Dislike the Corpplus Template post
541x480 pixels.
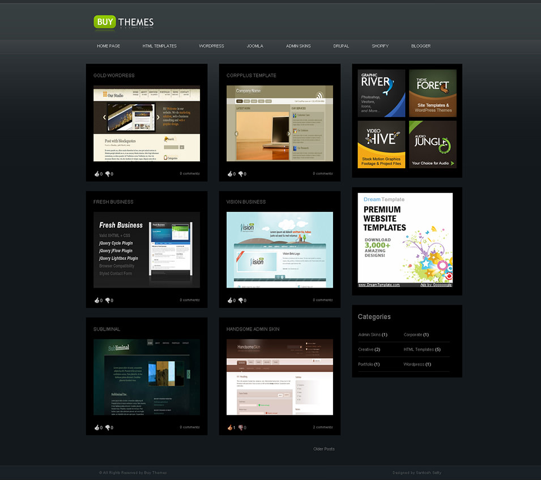tap(242, 174)
